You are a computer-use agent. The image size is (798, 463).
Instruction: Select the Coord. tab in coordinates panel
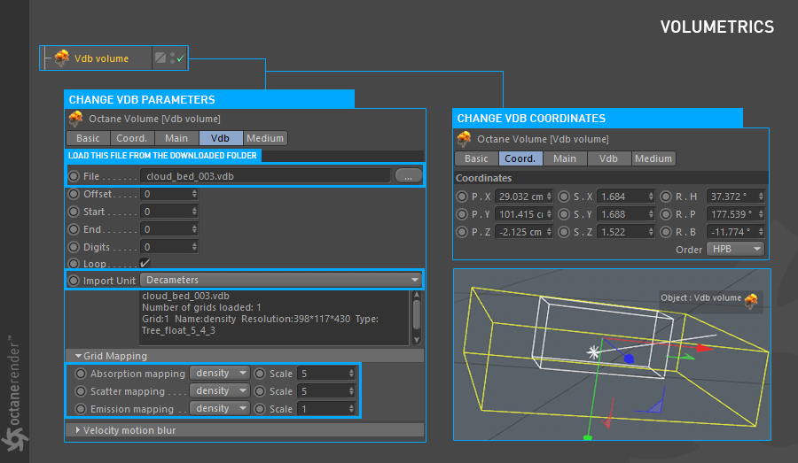(520, 158)
